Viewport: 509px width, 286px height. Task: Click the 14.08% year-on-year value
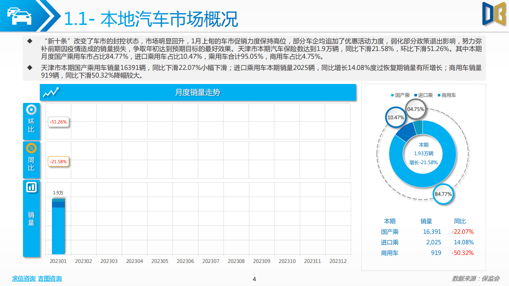click(x=464, y=242)
